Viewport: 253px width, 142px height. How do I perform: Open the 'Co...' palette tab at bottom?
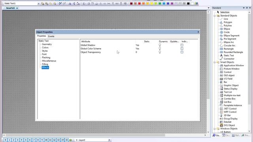(x=226, y=135)
